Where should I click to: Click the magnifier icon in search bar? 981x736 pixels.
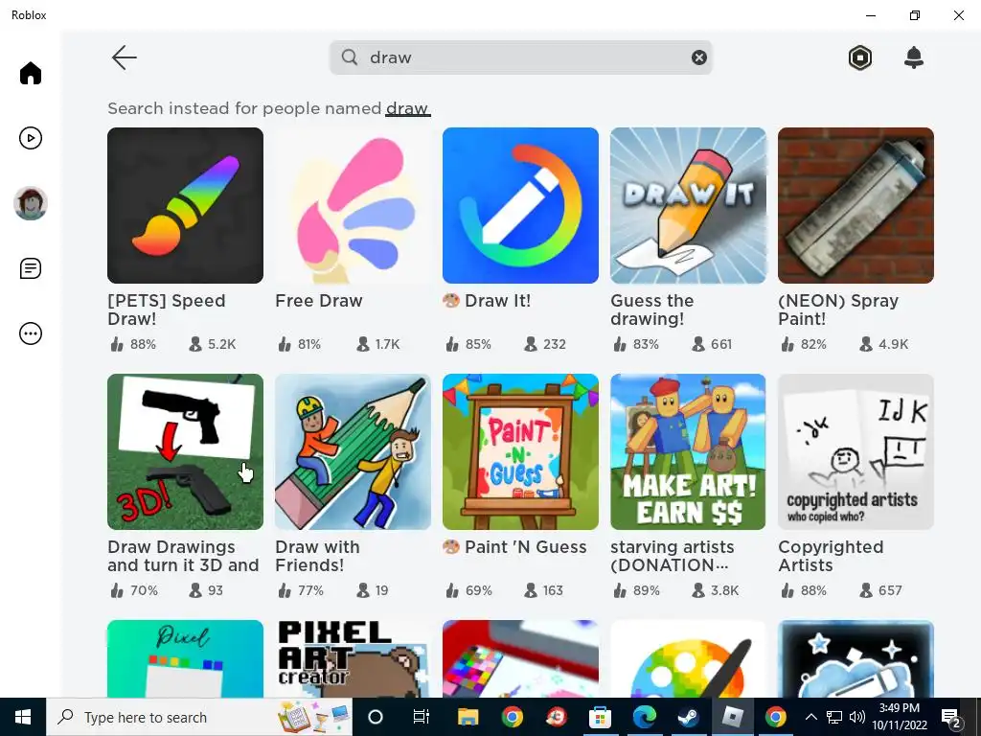[x=350, y=57]
